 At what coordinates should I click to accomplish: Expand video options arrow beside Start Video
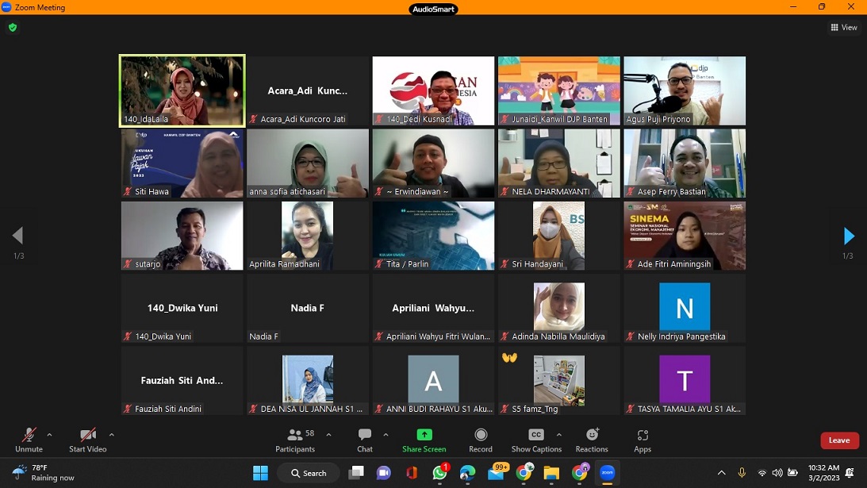tap(111, 435)
